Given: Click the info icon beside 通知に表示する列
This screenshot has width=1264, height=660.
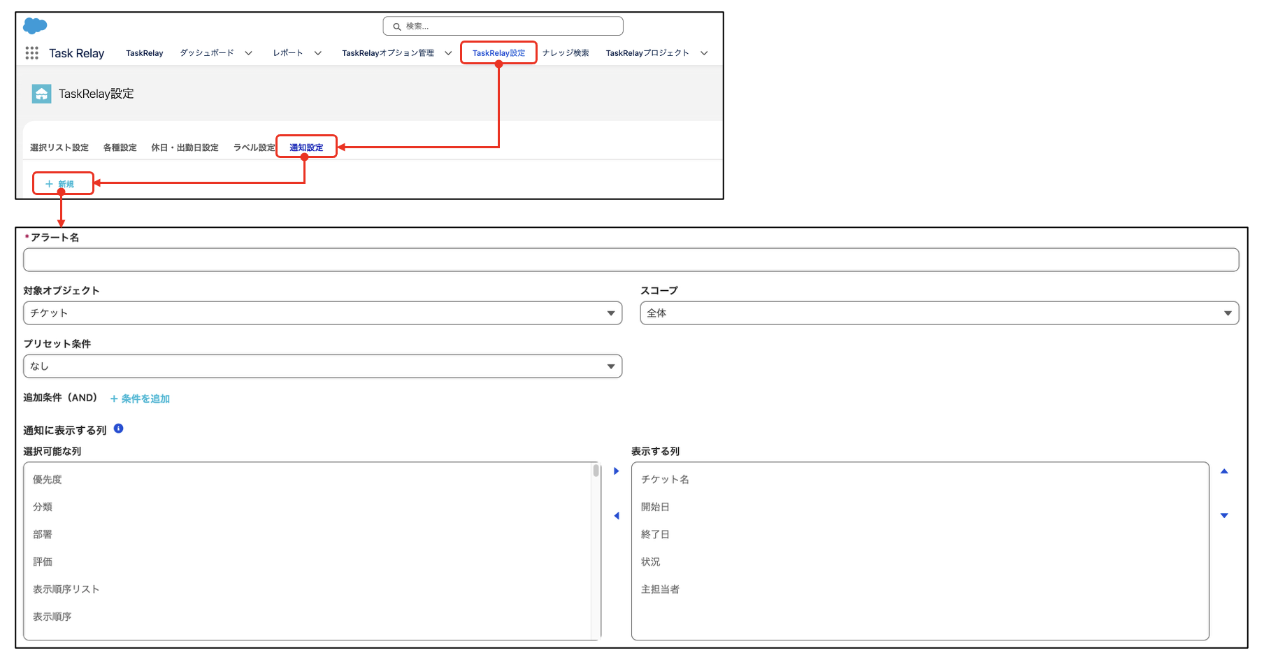Looking at the screenshot, I should point(119,429).
